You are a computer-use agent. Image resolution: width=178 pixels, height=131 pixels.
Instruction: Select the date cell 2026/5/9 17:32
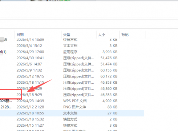point(29,70)
